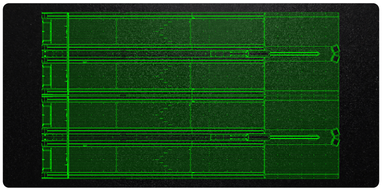Click the lighter green panel at bottom-right
The width and height of the screenshot is (382, 191).
pos(301,160)
